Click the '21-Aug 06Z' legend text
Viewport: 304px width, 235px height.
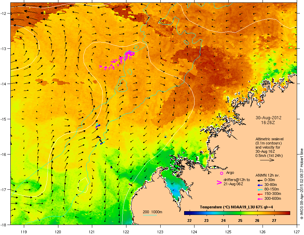[233, 184]
